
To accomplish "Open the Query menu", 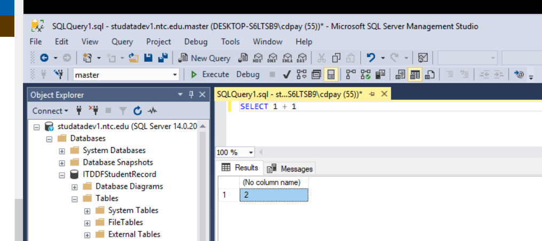I will click(122, 42).
